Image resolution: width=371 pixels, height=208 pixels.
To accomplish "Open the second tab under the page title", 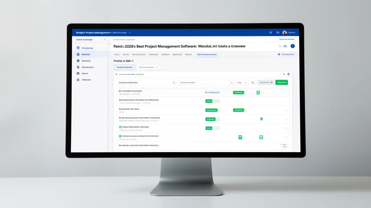I will [x=126, y=55].
